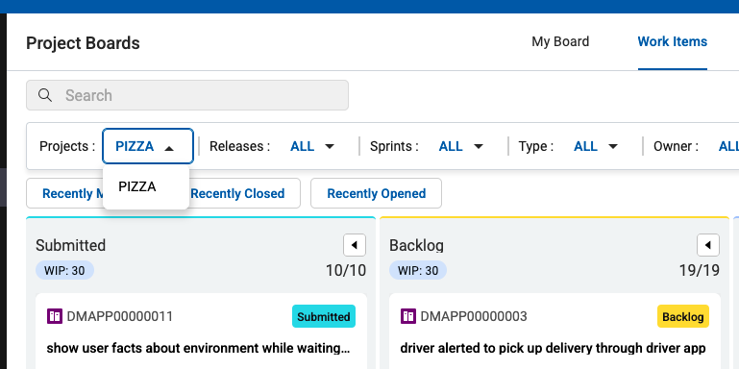This screenshot has height=369, width=739.
Task: Open work item DMAPP00000011
Action: point(120,316)
